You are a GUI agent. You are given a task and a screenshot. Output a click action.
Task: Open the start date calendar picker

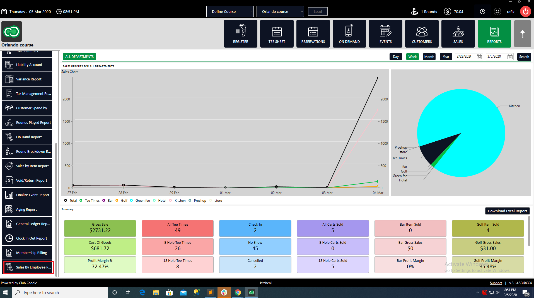(x=479, y=57)
